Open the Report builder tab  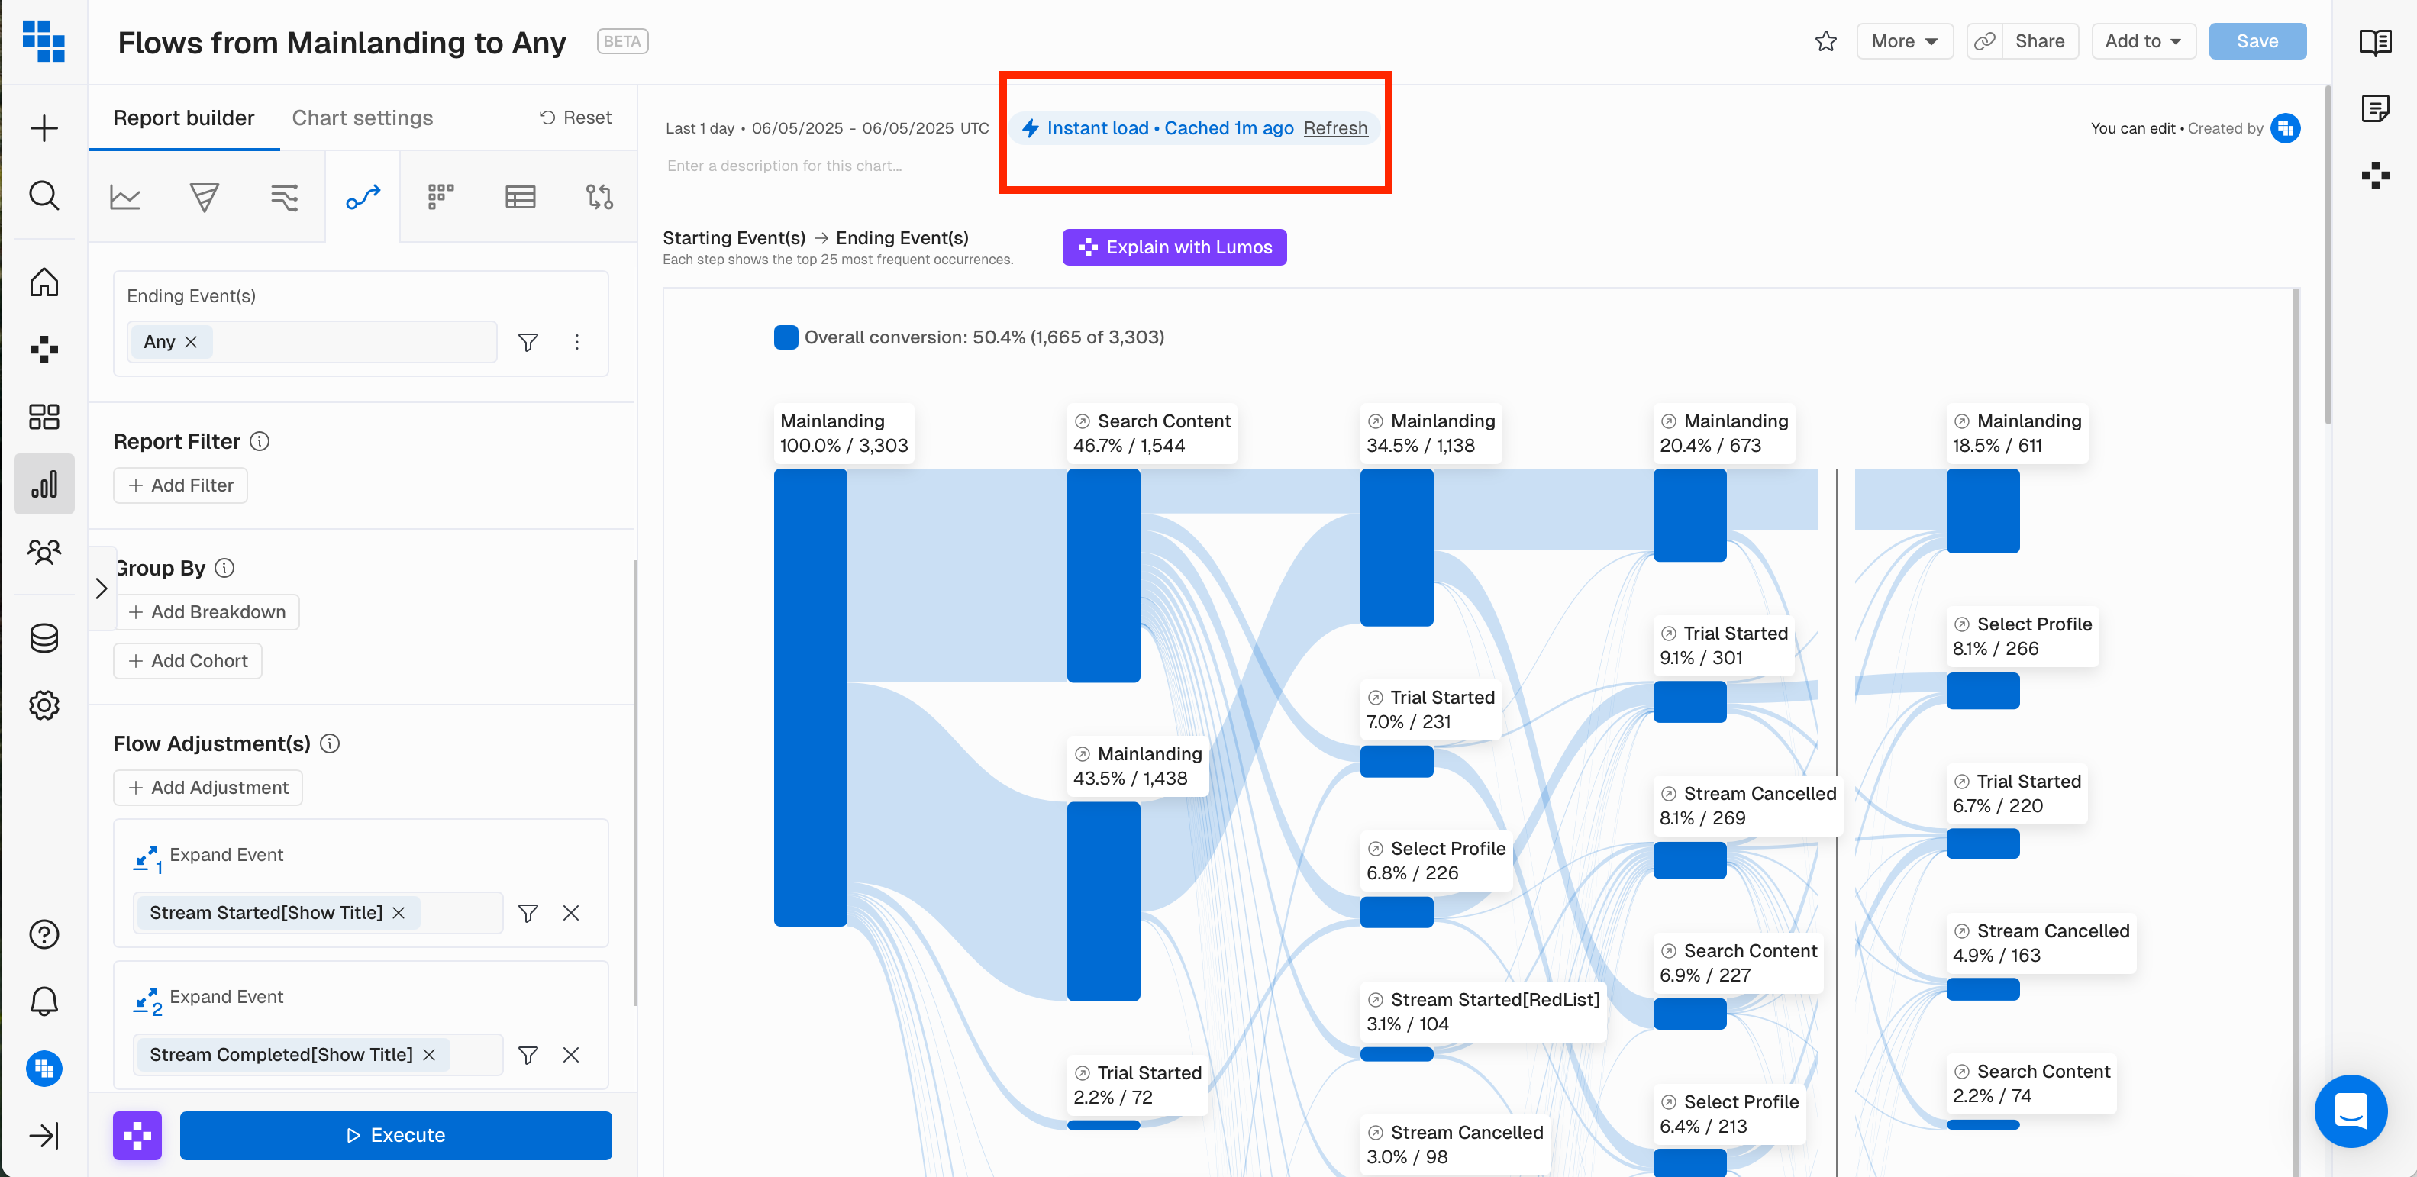pos(184,118)
